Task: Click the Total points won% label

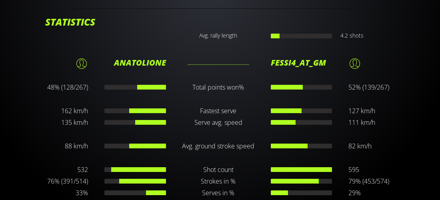Action: click(x=218, y=87)
